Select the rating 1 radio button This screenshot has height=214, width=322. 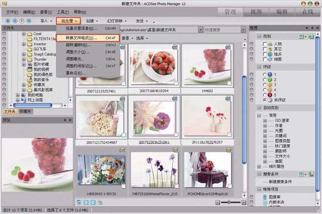click(x=265, y=75)
